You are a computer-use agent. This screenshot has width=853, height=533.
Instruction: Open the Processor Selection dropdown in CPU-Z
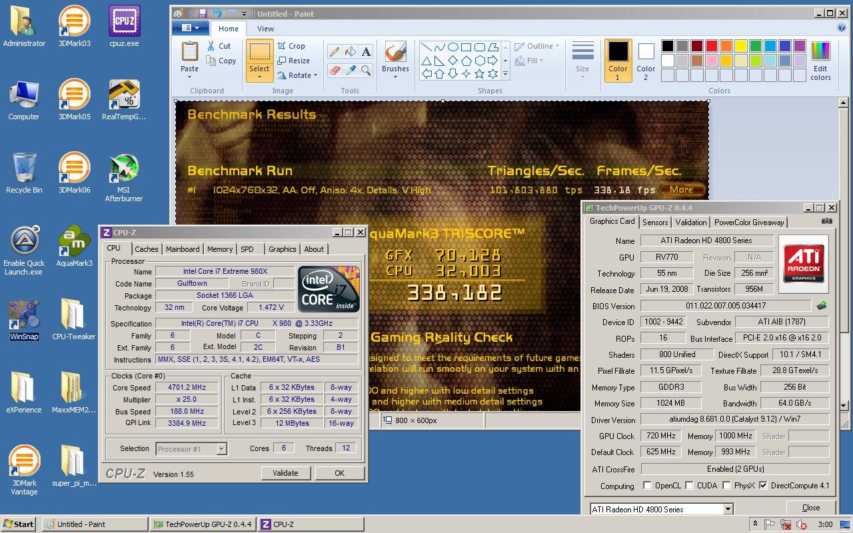click(x=221, y=449)
